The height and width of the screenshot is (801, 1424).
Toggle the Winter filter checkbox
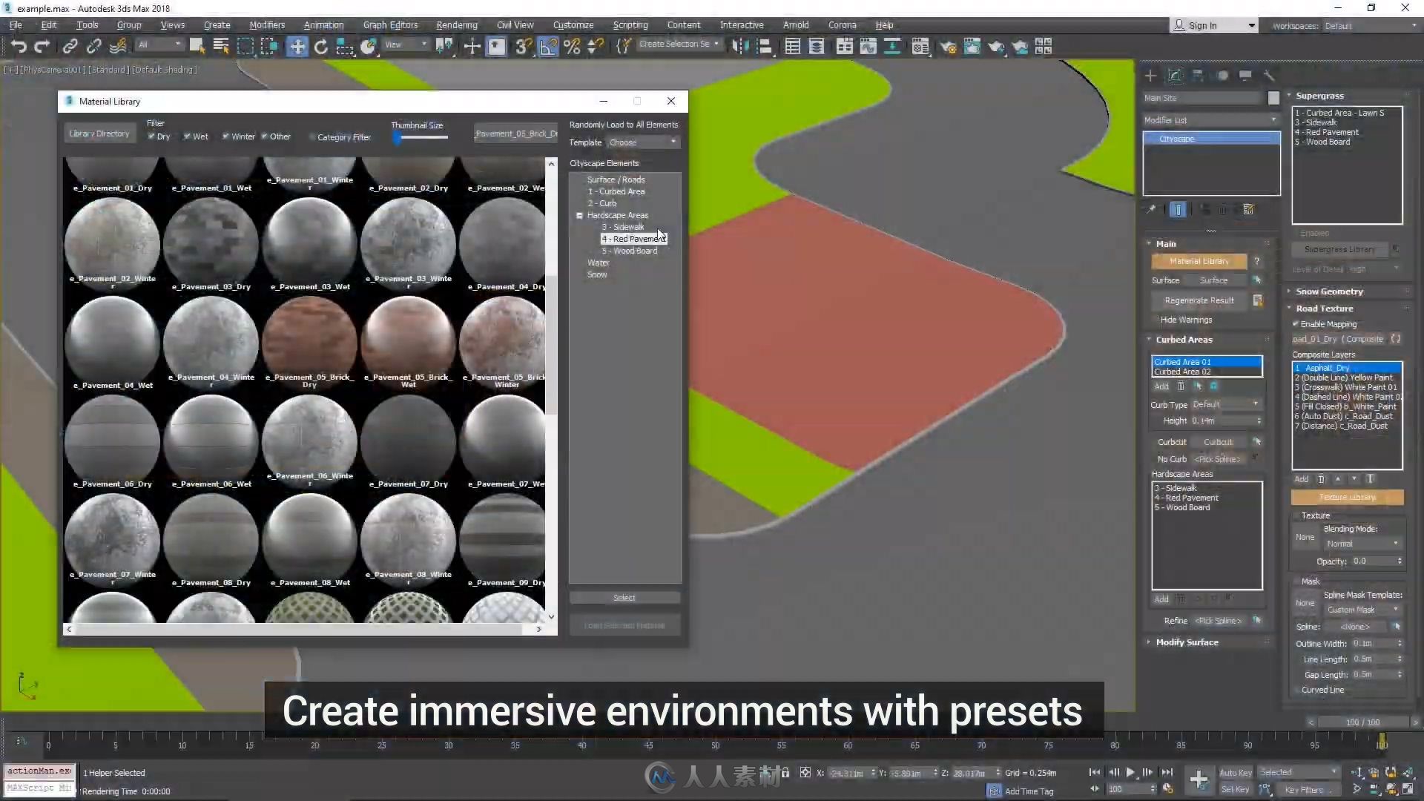tap(225, 136)
